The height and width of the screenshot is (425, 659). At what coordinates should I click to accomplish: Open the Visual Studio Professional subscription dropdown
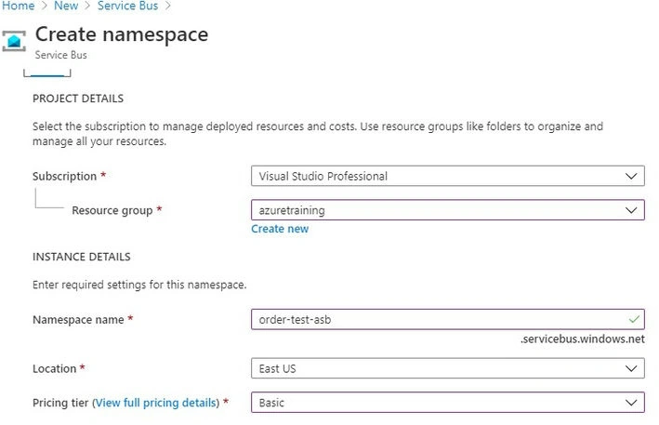point(448,176)
